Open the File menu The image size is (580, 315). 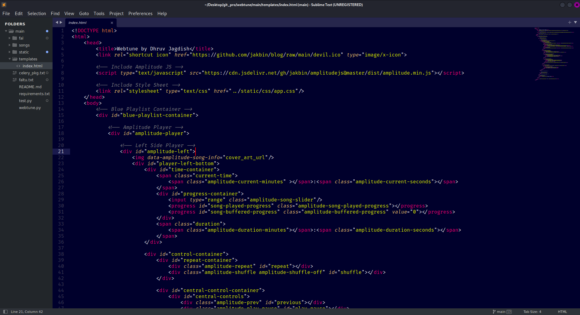(x=6, y=14)
